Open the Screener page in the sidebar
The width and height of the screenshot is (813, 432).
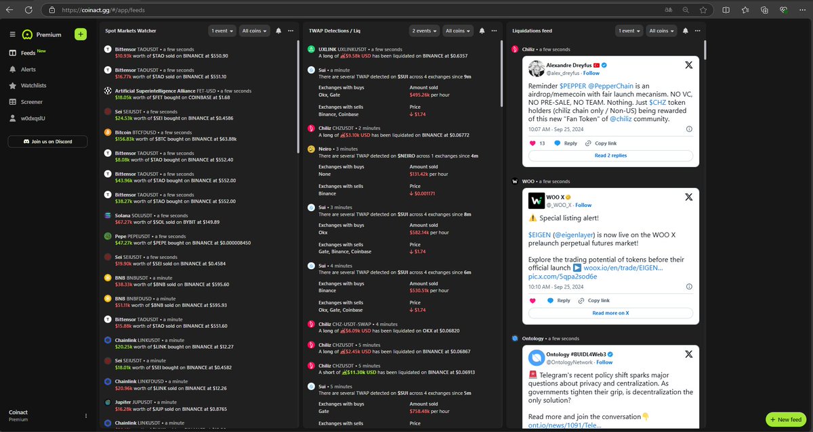click(x=26, y=101)
